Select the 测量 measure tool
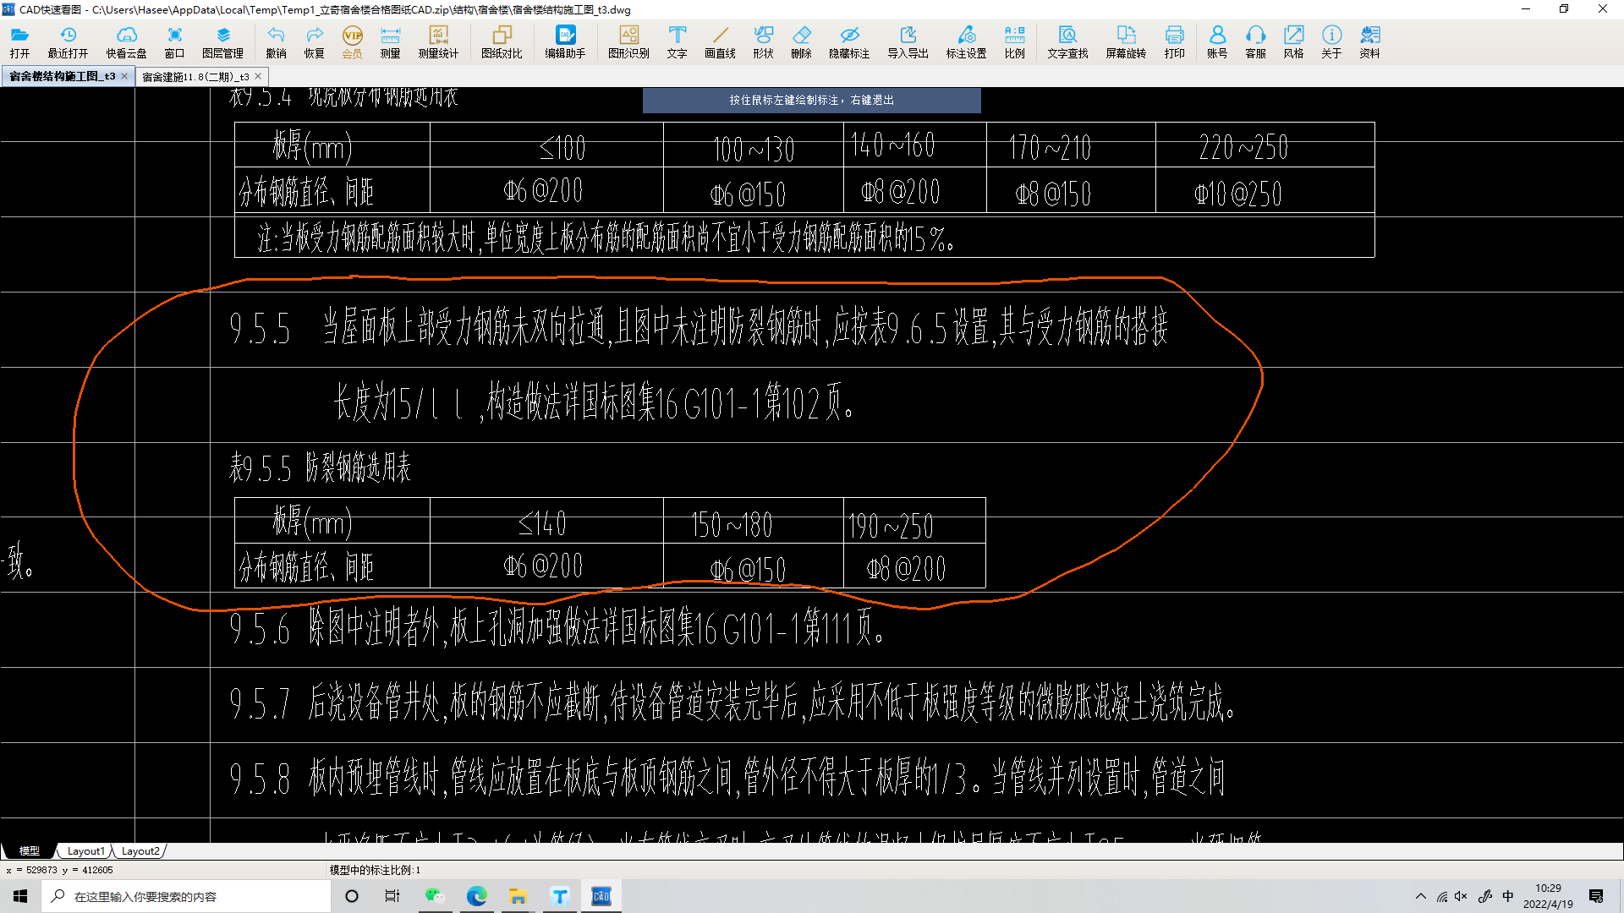Screen dimensions: 1624x913 coord(390,41)
